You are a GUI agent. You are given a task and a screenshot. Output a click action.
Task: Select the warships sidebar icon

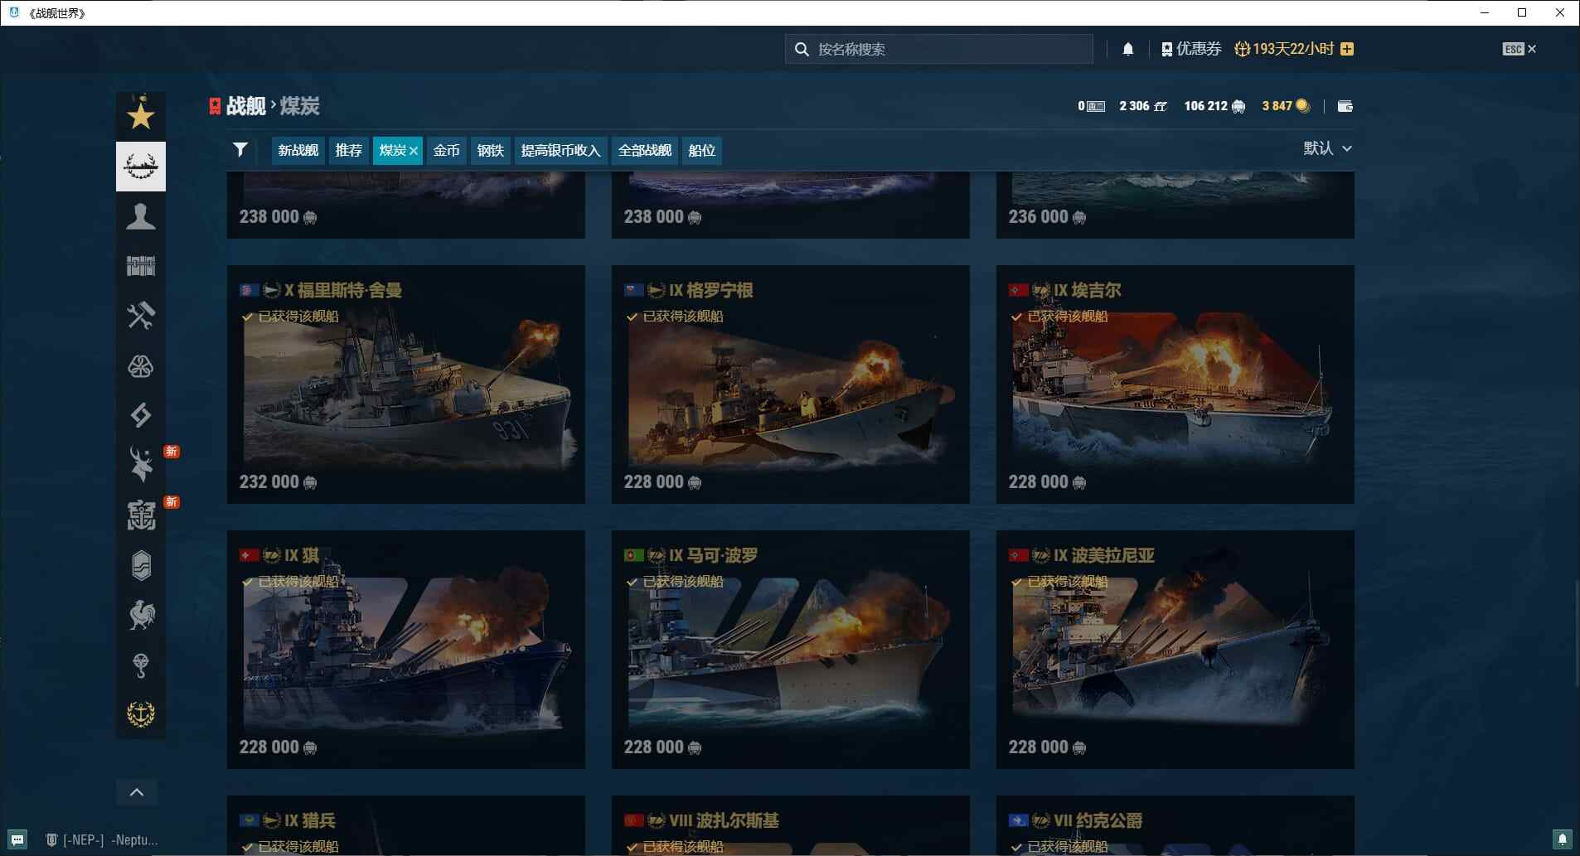[141, 166]
